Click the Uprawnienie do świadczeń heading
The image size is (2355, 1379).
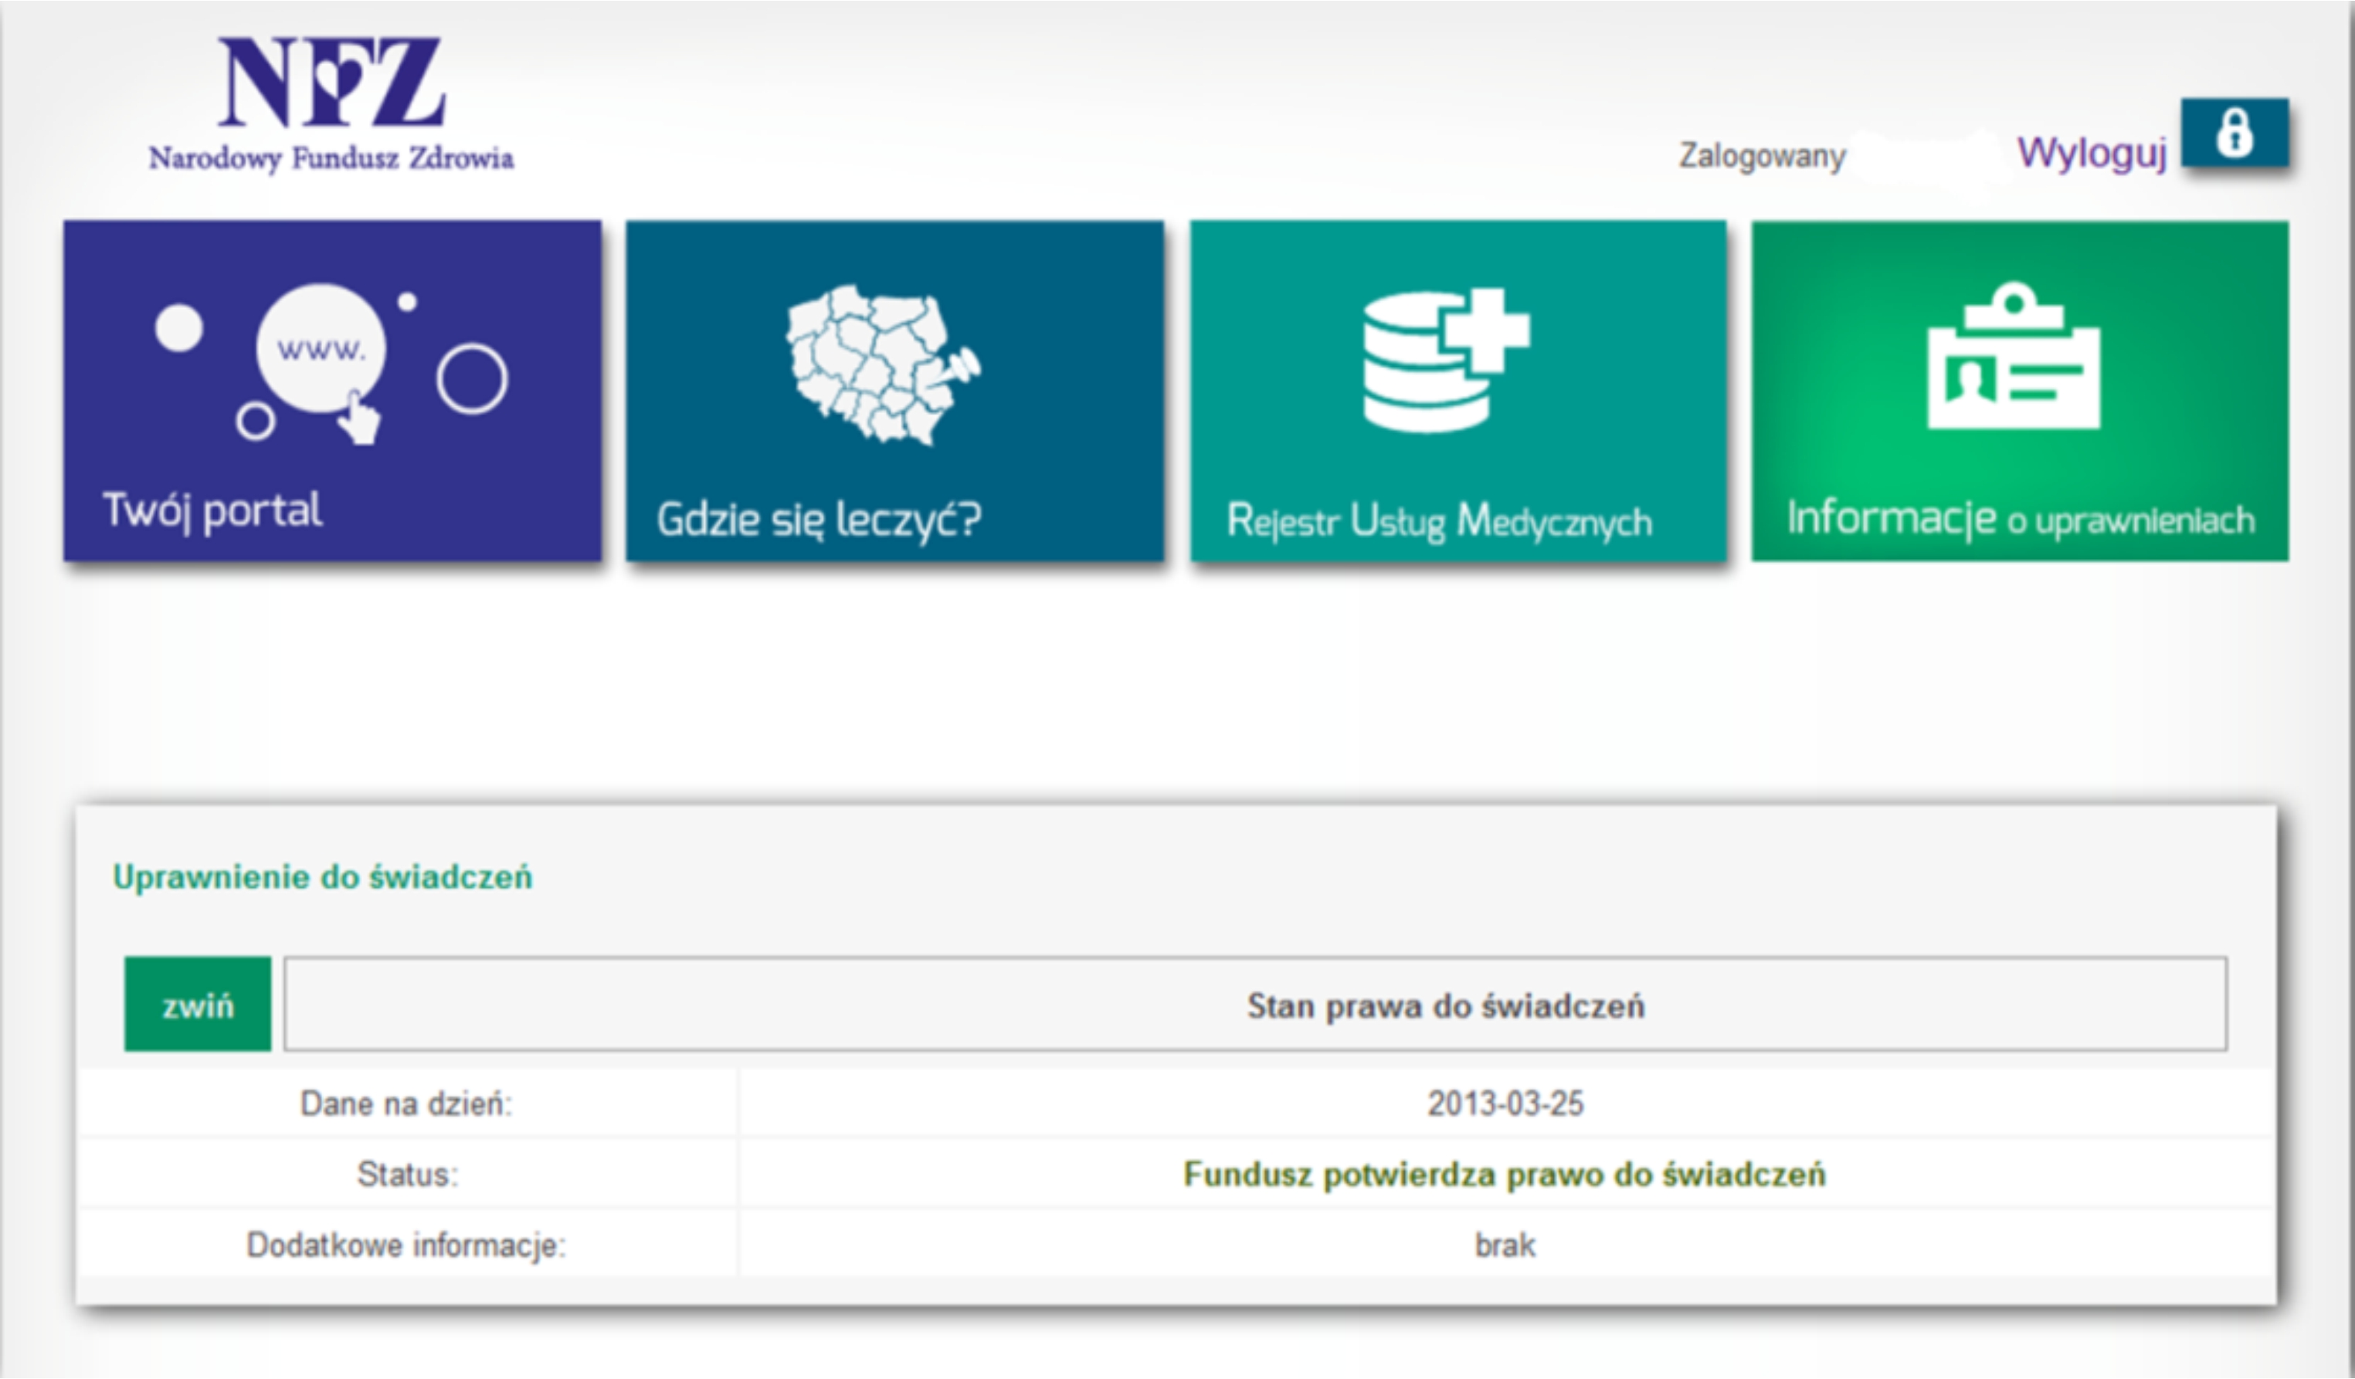pos(322,877)
